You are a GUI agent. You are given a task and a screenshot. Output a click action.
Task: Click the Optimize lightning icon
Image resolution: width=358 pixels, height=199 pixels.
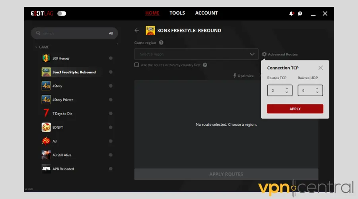(235, 76)
